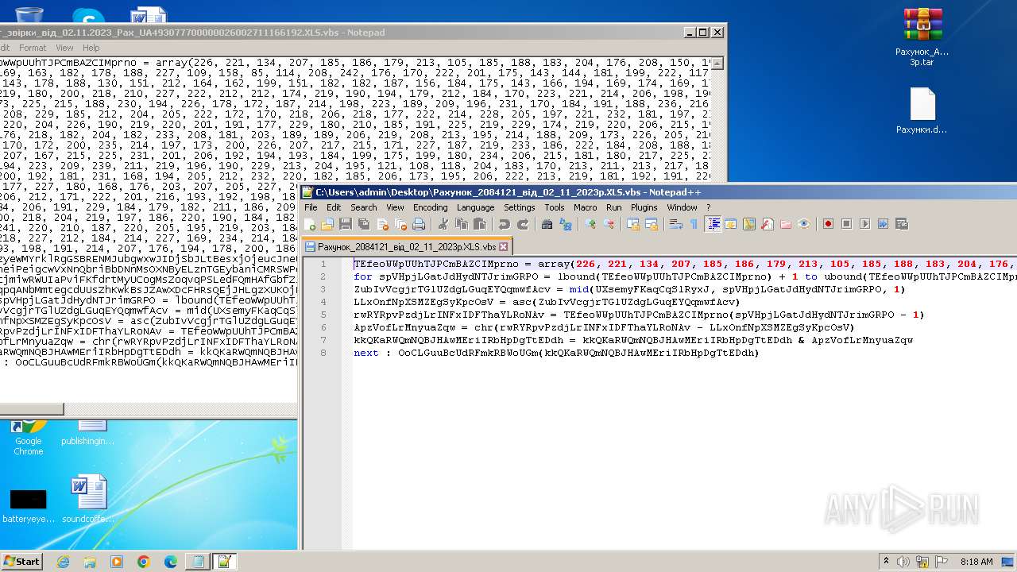Start macro recording with the red record icon
The image size is (1017, 572).
click(828, 224)
